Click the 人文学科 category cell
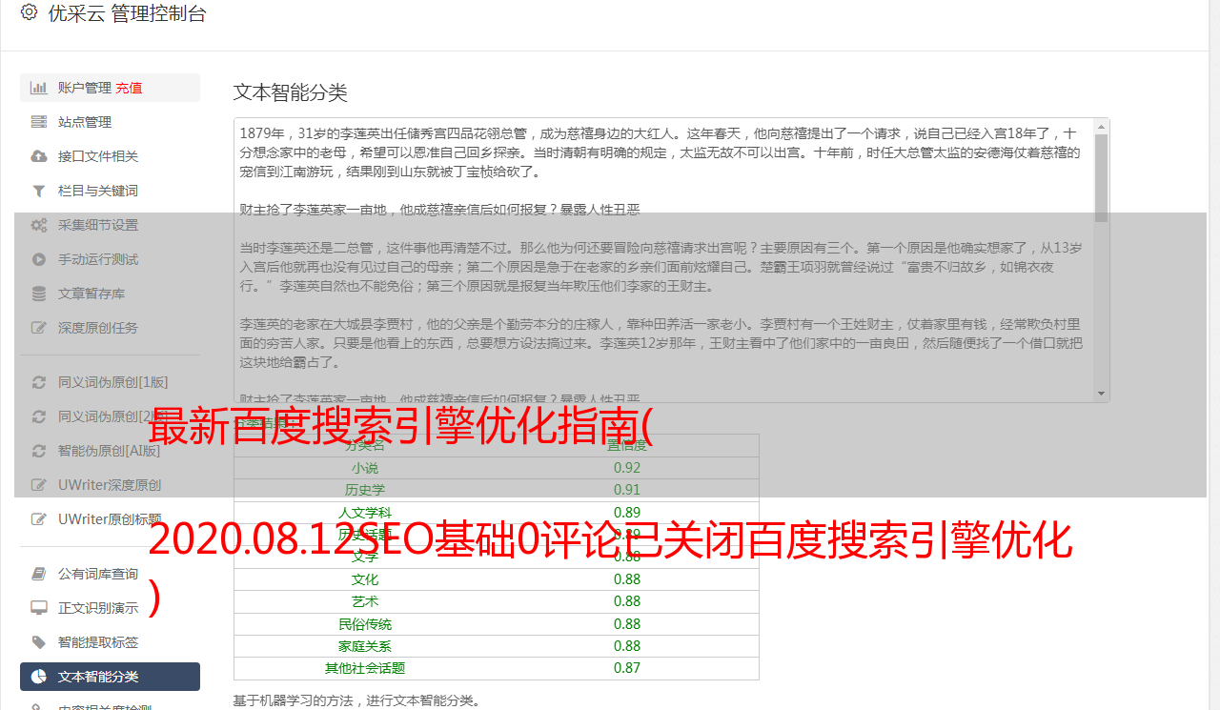The height and width of the screenshot is (710, 1220). (x=365, y=513)
